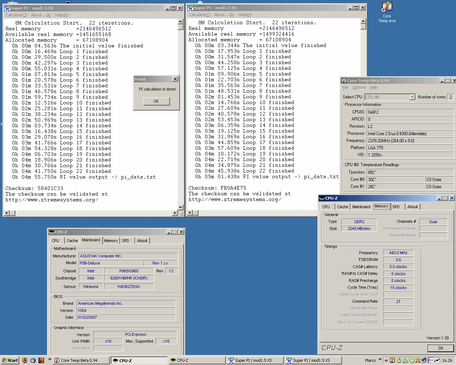The width and height of the screenshot is (456, 365).
Task: Open the Help menu in Core Temp
Action: click(373, 87)
